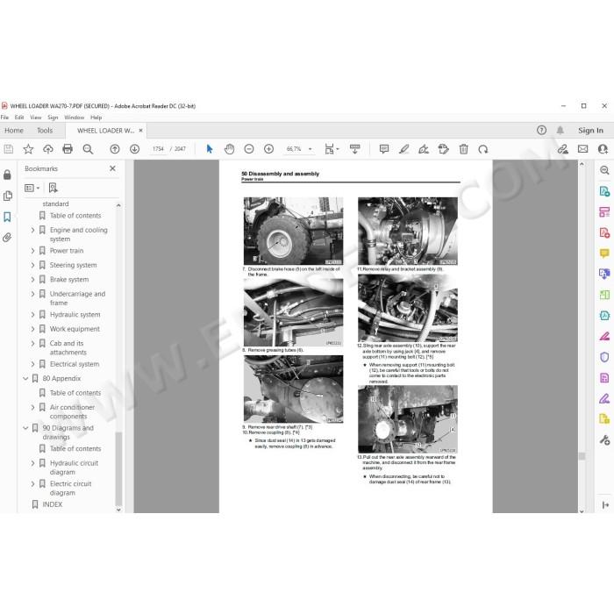Open the Electric circuit diagram bookmark
614x614 pixels.
(70, 488)
